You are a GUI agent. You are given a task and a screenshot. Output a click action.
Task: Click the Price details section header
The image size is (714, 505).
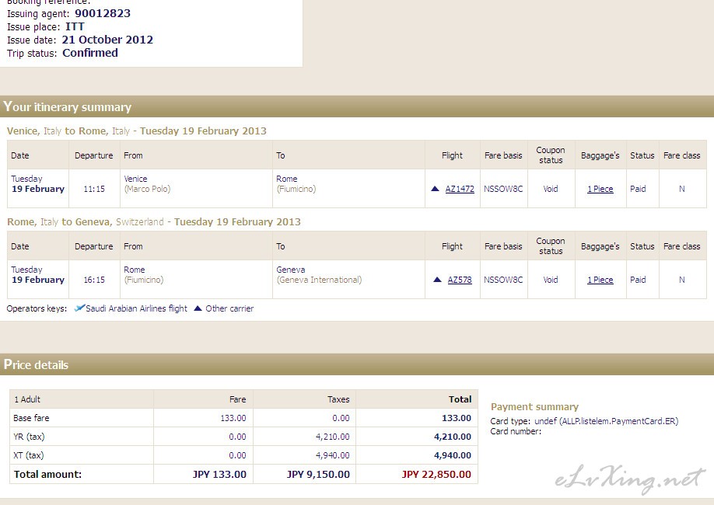[357, 364]
